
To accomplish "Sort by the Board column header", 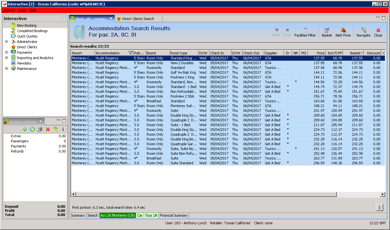I will [158, 53].
